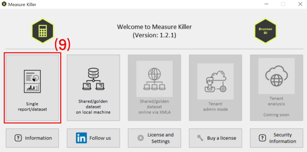This screenshot has height=152, width=307.
Task: Open the Single report/dataset mode
Action: coord(32,88)
